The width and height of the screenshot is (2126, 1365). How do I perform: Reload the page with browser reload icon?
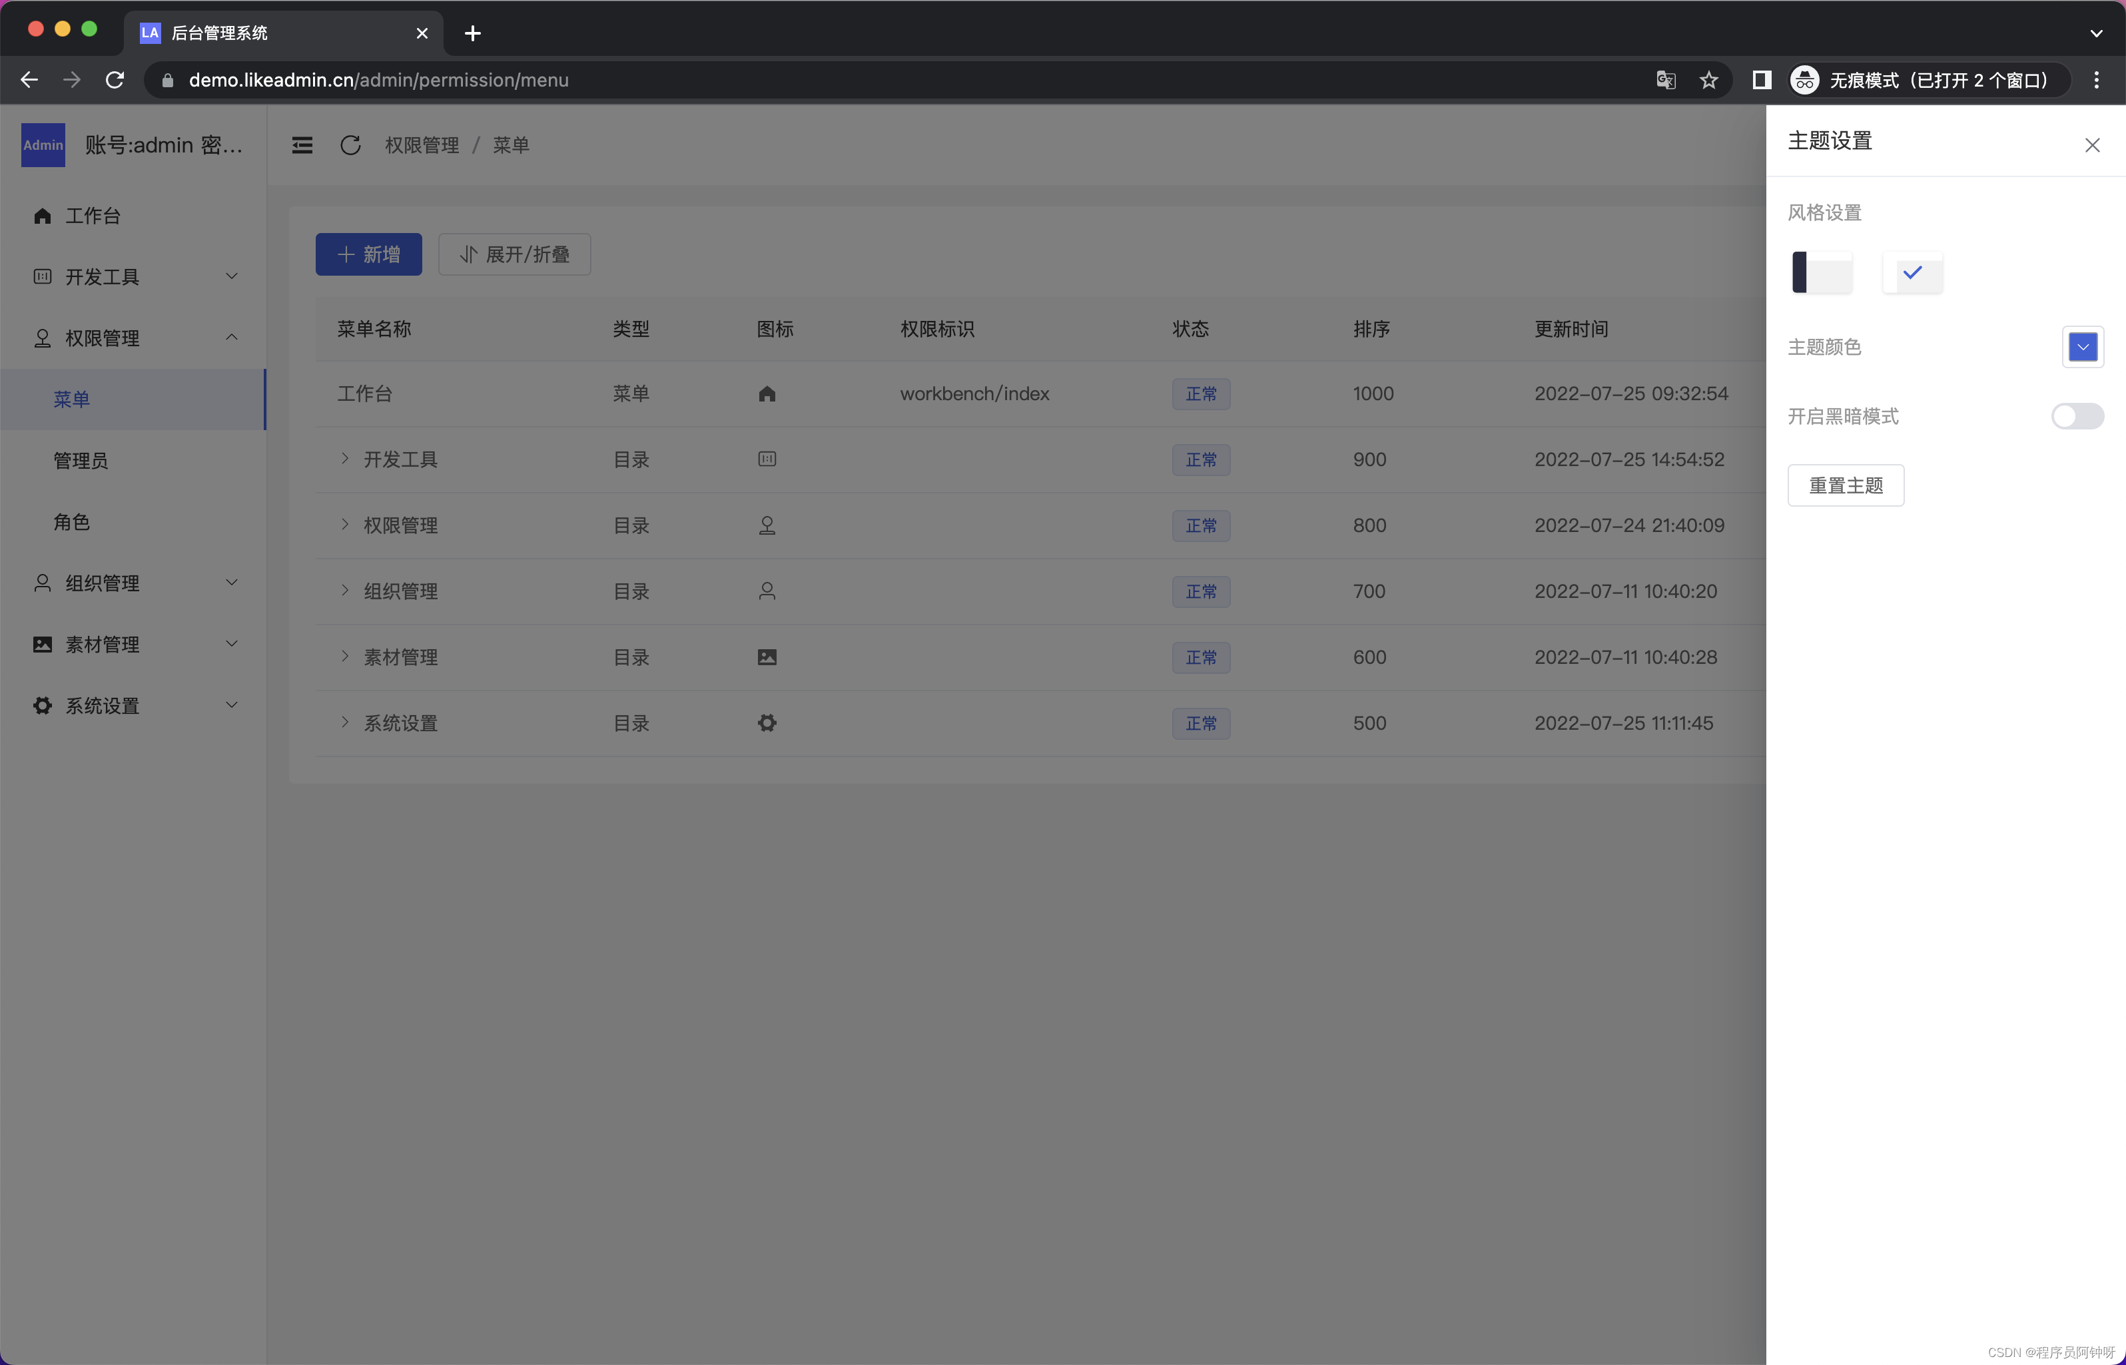115,80
